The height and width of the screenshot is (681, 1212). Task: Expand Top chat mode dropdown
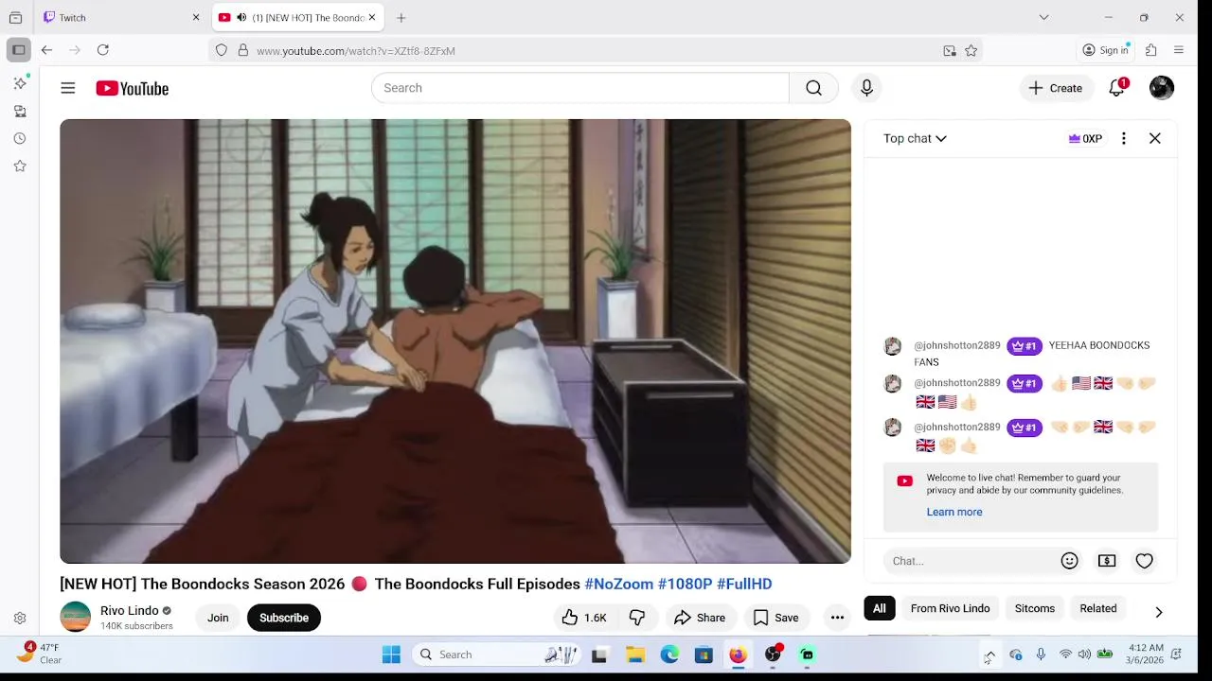(915, 138)
